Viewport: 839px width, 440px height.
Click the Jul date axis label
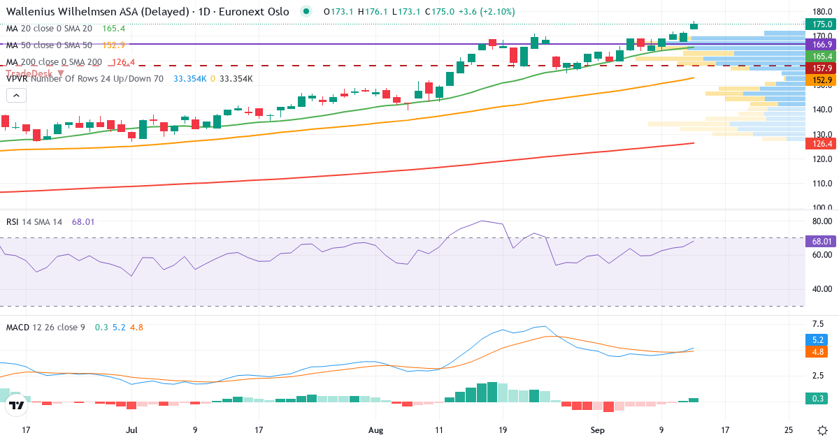click(x=132, y=430)
